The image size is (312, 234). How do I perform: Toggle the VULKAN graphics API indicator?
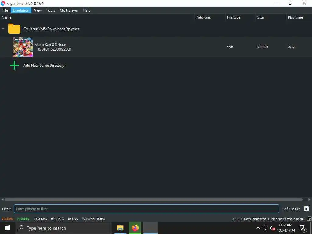(8, 219)
